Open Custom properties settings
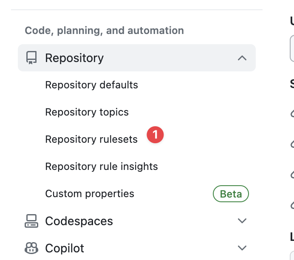 [x=90, y=194]
